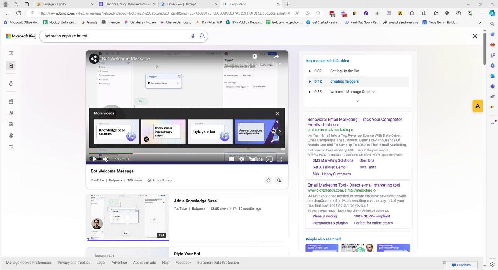Image resolution: width=498 pixels, height=270 pixels.
Task: Open the Behavioral Email Marketing ad link
Action: (x=354, y=122)
